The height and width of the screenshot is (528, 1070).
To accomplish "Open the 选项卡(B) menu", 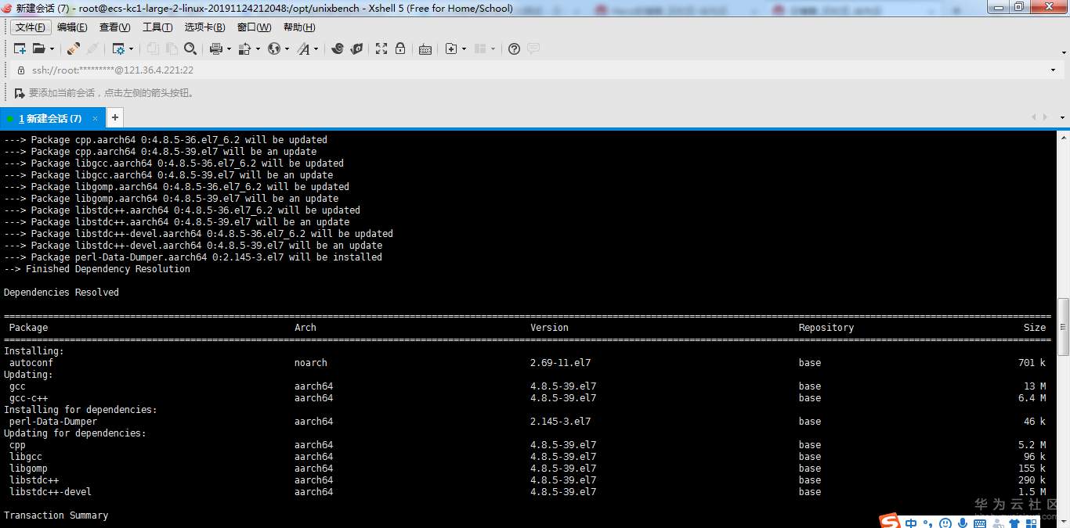I will pos(204,27).
